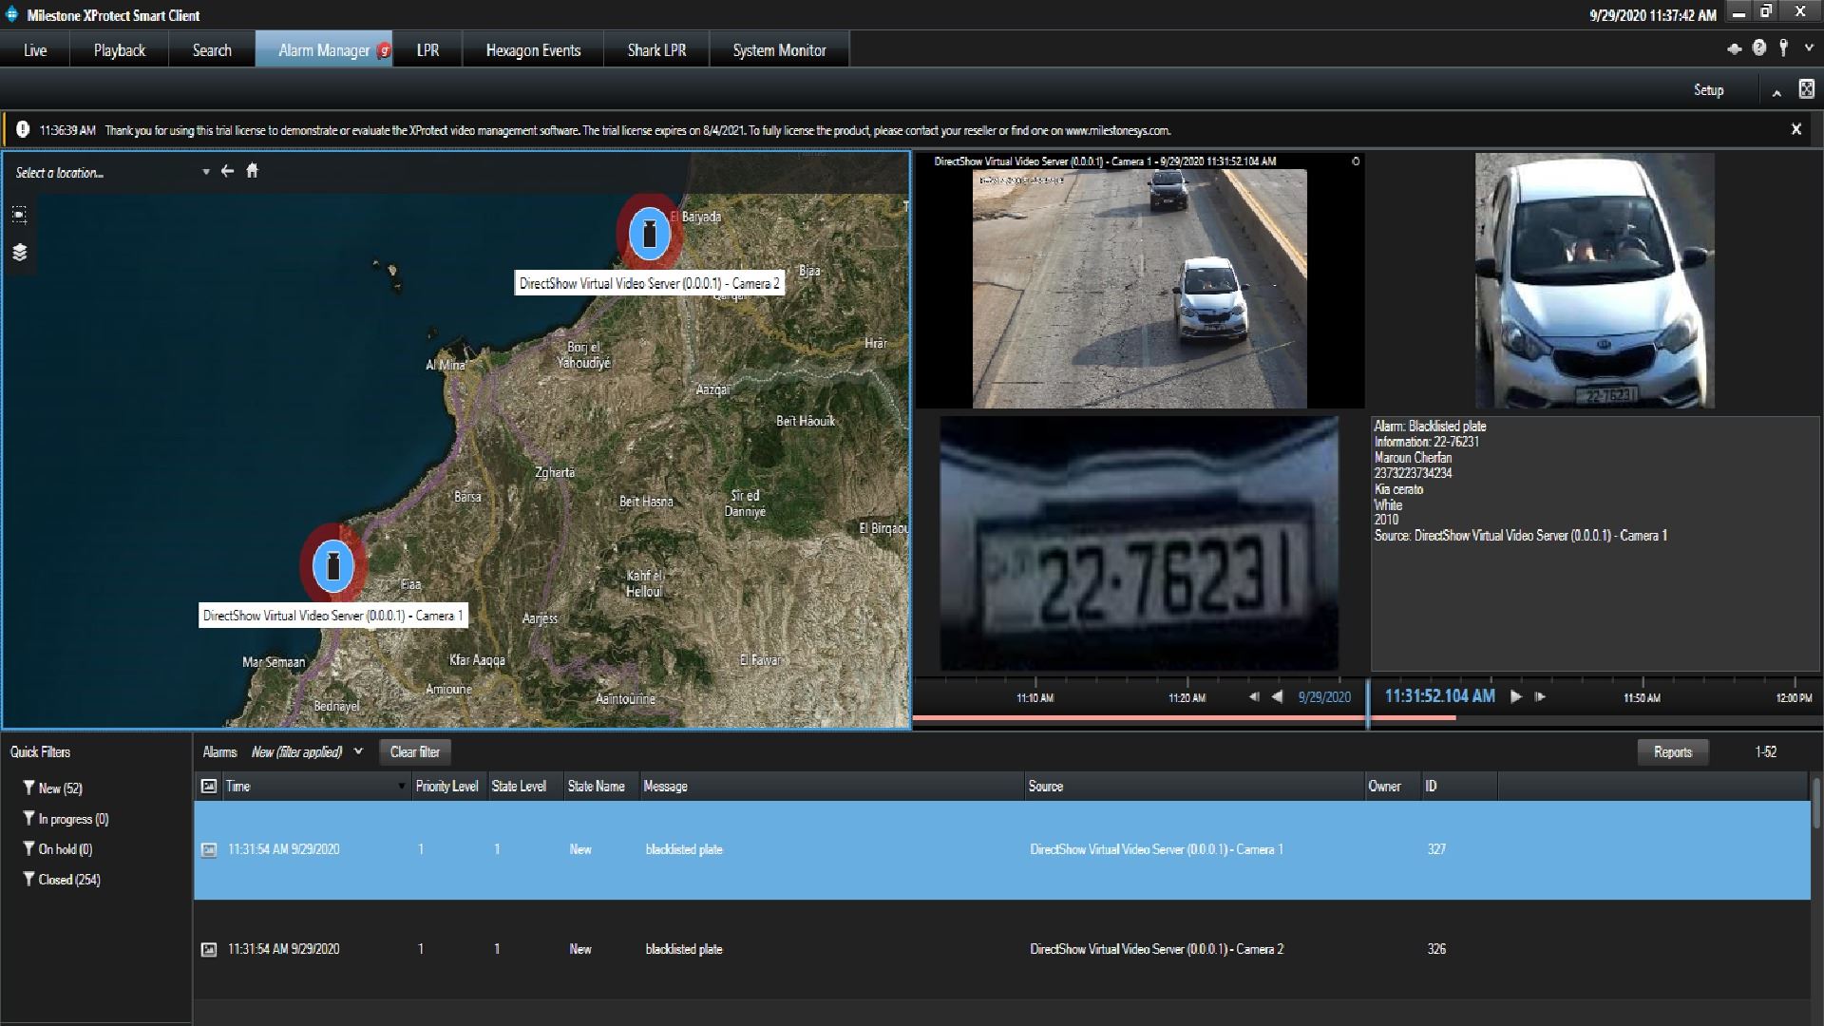This screenshot has width=1824, height=1026.
Task: Click the Camera 1 map label
Action: point(332,616)
